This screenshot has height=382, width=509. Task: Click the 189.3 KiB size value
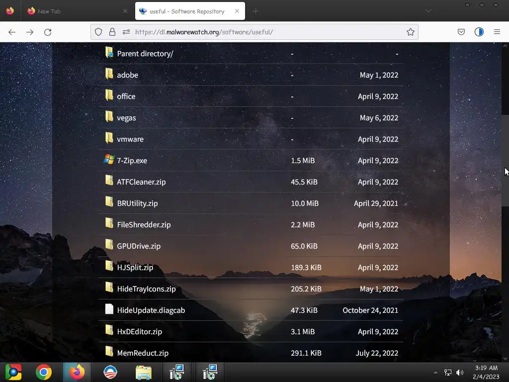(306, 267)
